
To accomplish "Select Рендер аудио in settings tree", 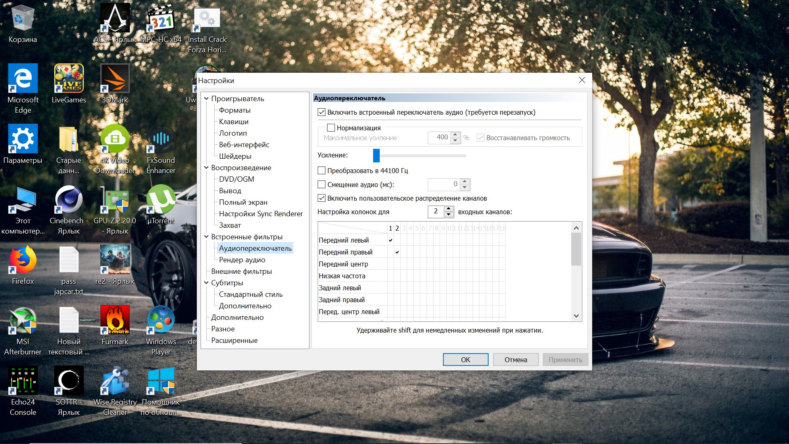I will 242,260.
